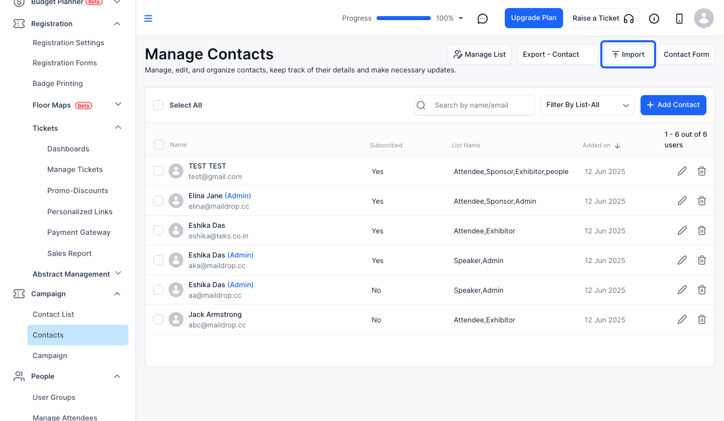Collapse the Tickets section
The width and height of the screenshot is (724, 421).
coord(118,128)
